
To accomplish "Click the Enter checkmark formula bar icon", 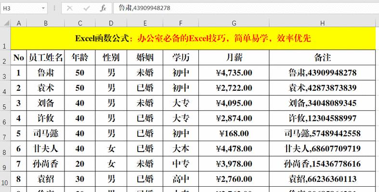I will click(86, 9).
